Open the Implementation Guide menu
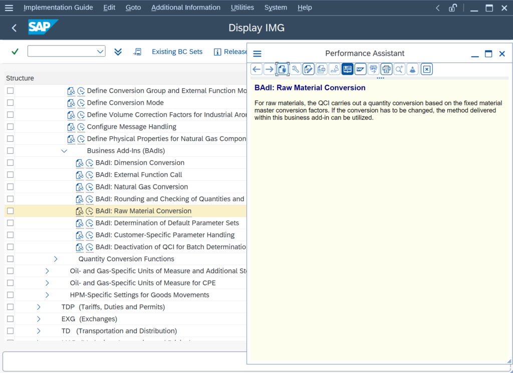This screenshot has height=373, width=513. point(58,8)
